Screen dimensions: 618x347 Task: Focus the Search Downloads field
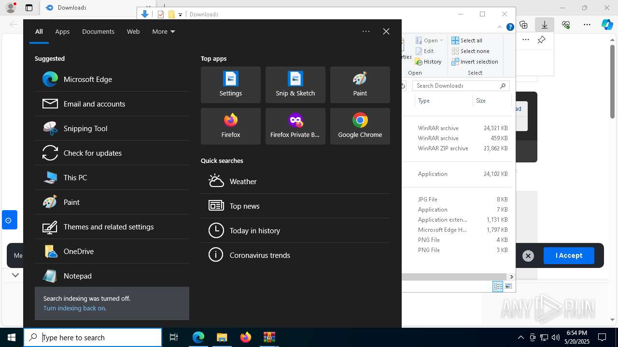tap(461, 86)
